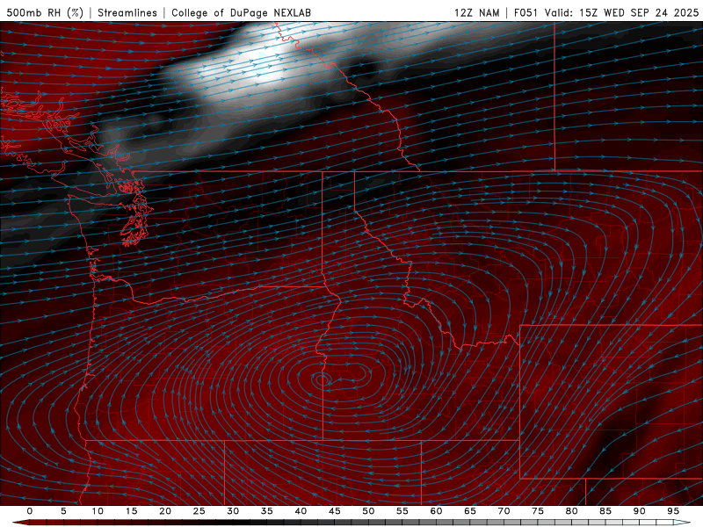
Task: Click the 35 value on the color scale
Action: pyautogui.click(x=267, y=511)
